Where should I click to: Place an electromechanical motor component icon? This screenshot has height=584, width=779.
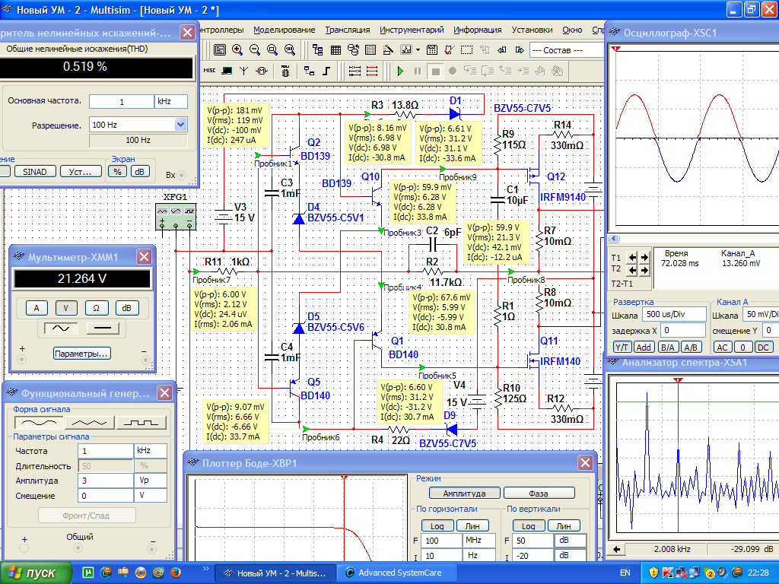[262, 71]
